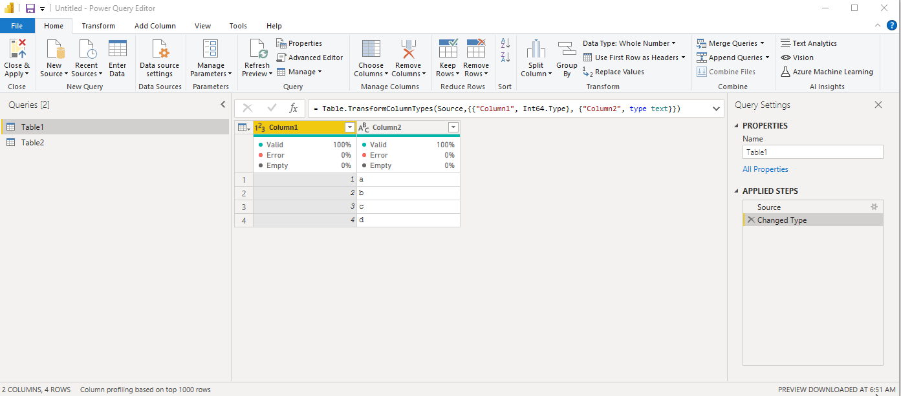Open the All Properties link
The height and width of the screenshot is (396, 901).
(x=765, y=169)
